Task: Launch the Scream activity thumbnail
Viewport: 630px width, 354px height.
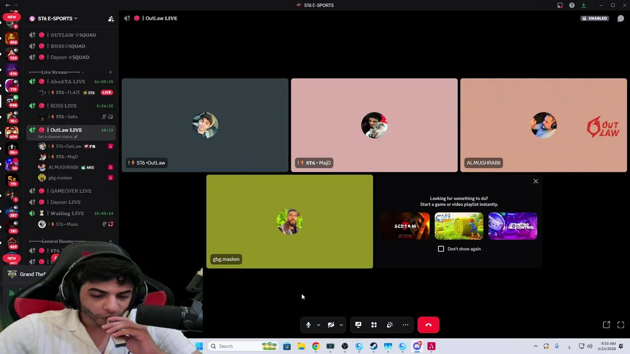Action: (405, 226)
